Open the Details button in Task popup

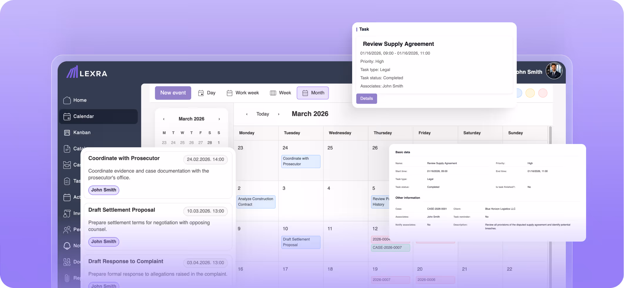(x=367, y=98)
